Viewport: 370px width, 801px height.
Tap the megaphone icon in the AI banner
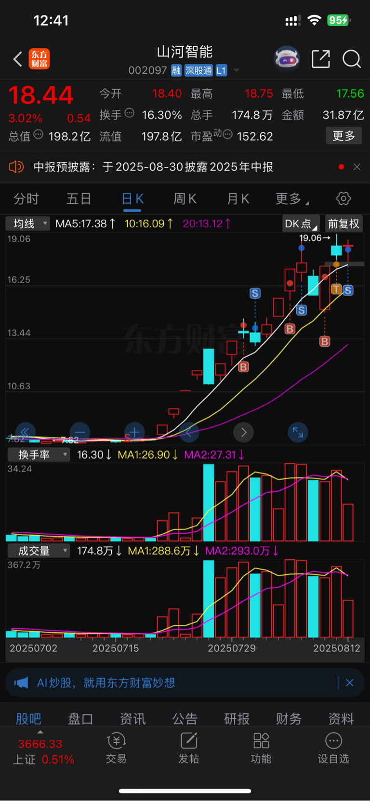[21, 683]
